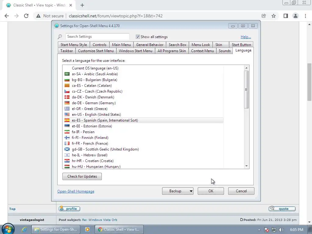Open the Chrome profile avatar icon
Image resolution: width=312 pixels, height=234 pixels.
coord(296,16)
